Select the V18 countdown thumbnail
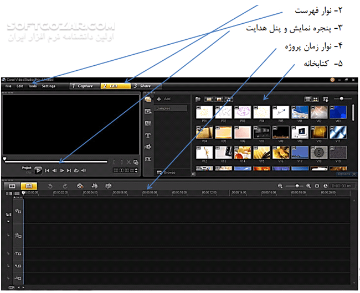Image resolution: width=360 pixels, height=293 pixels. pos(318,153)
